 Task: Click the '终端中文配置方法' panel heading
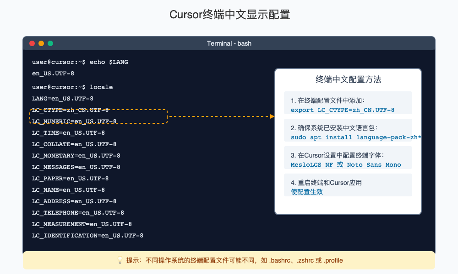[348, 79]
